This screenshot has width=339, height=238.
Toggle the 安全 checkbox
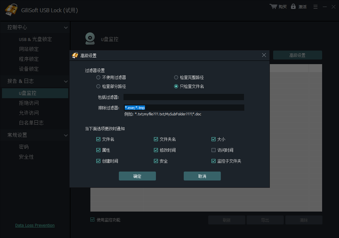[156, 161]
